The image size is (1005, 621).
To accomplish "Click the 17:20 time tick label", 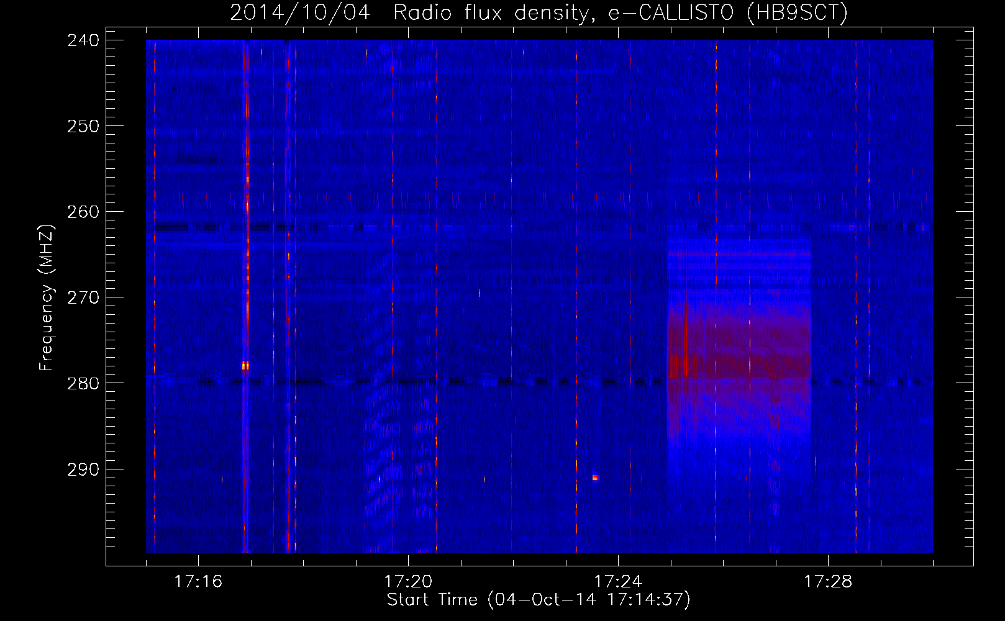I will (x=408, y=581).
